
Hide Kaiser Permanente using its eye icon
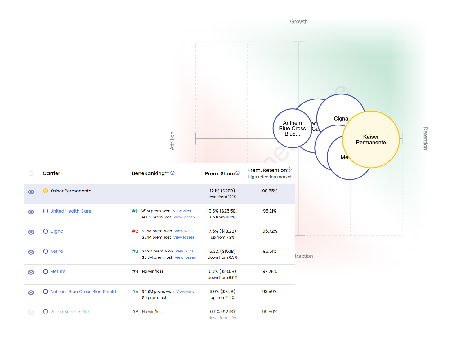coord(31,192)
